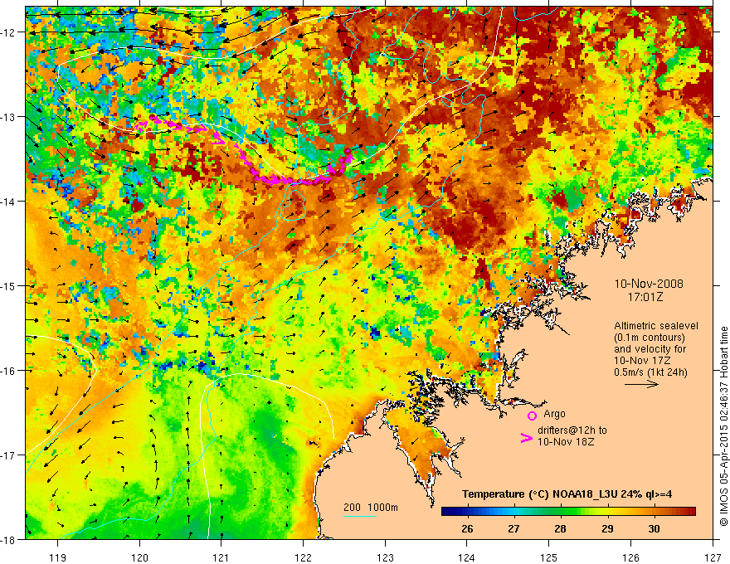Click the IMOS copyright timestamp text
This screenshot has height=564, width=730.
[x=723, y=425]
